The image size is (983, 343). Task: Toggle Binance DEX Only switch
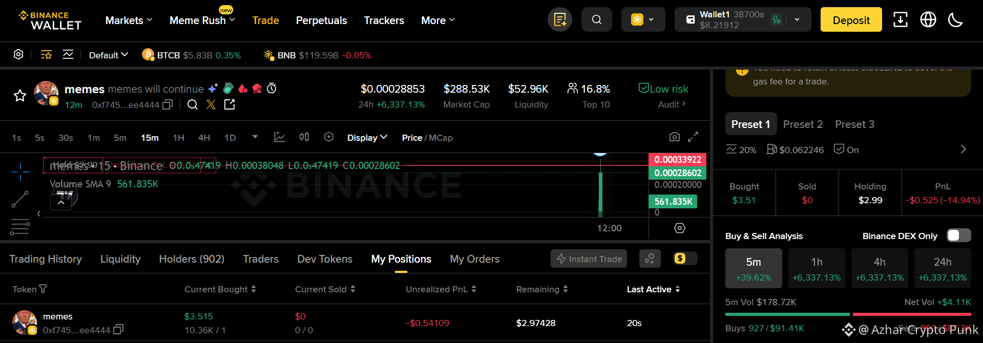pyautogui.click(x=958, y=235)
